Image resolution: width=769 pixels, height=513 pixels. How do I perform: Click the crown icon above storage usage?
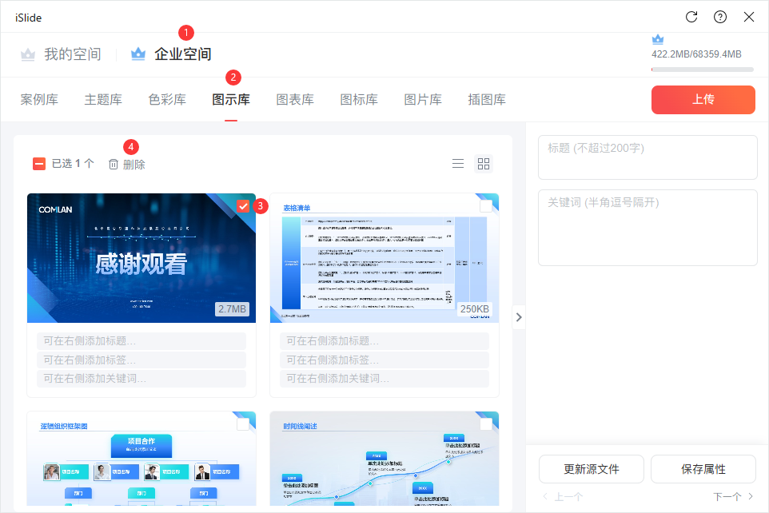tap(658, 39)
